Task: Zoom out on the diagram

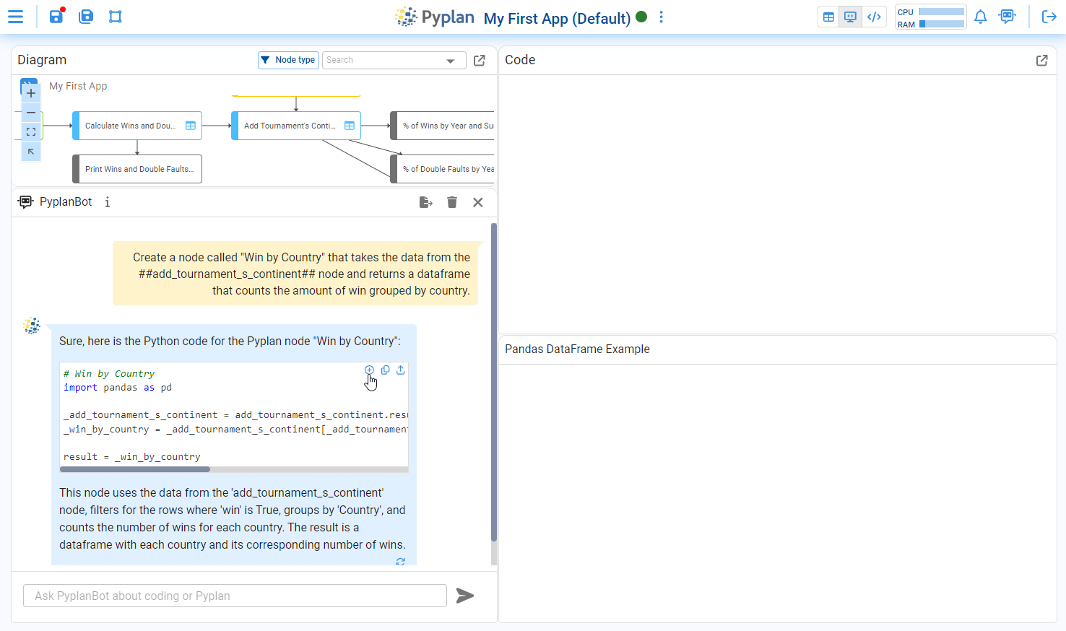Action: click(x=31, y=113)
